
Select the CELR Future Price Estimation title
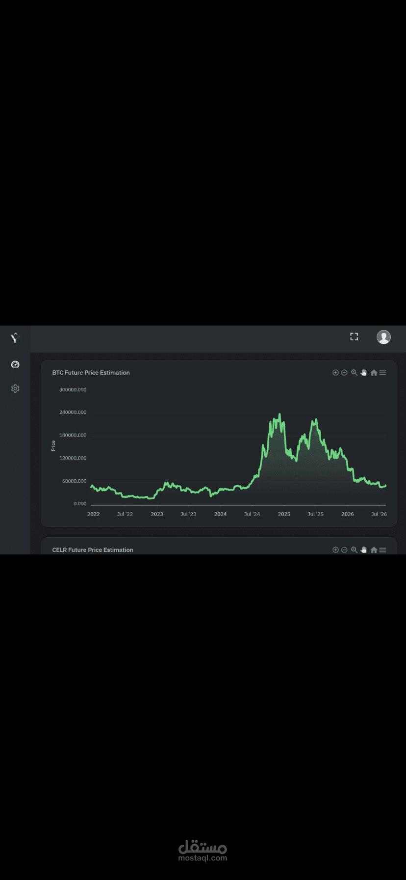(93, 550)
